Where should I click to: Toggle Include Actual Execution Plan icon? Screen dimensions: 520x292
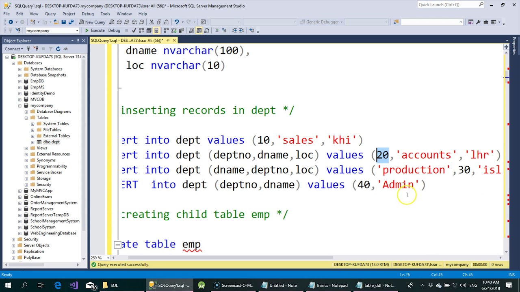(x=167, y=30)
